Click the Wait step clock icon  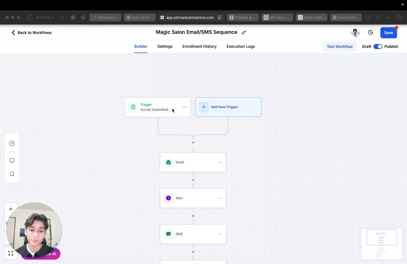coord(169,198)
